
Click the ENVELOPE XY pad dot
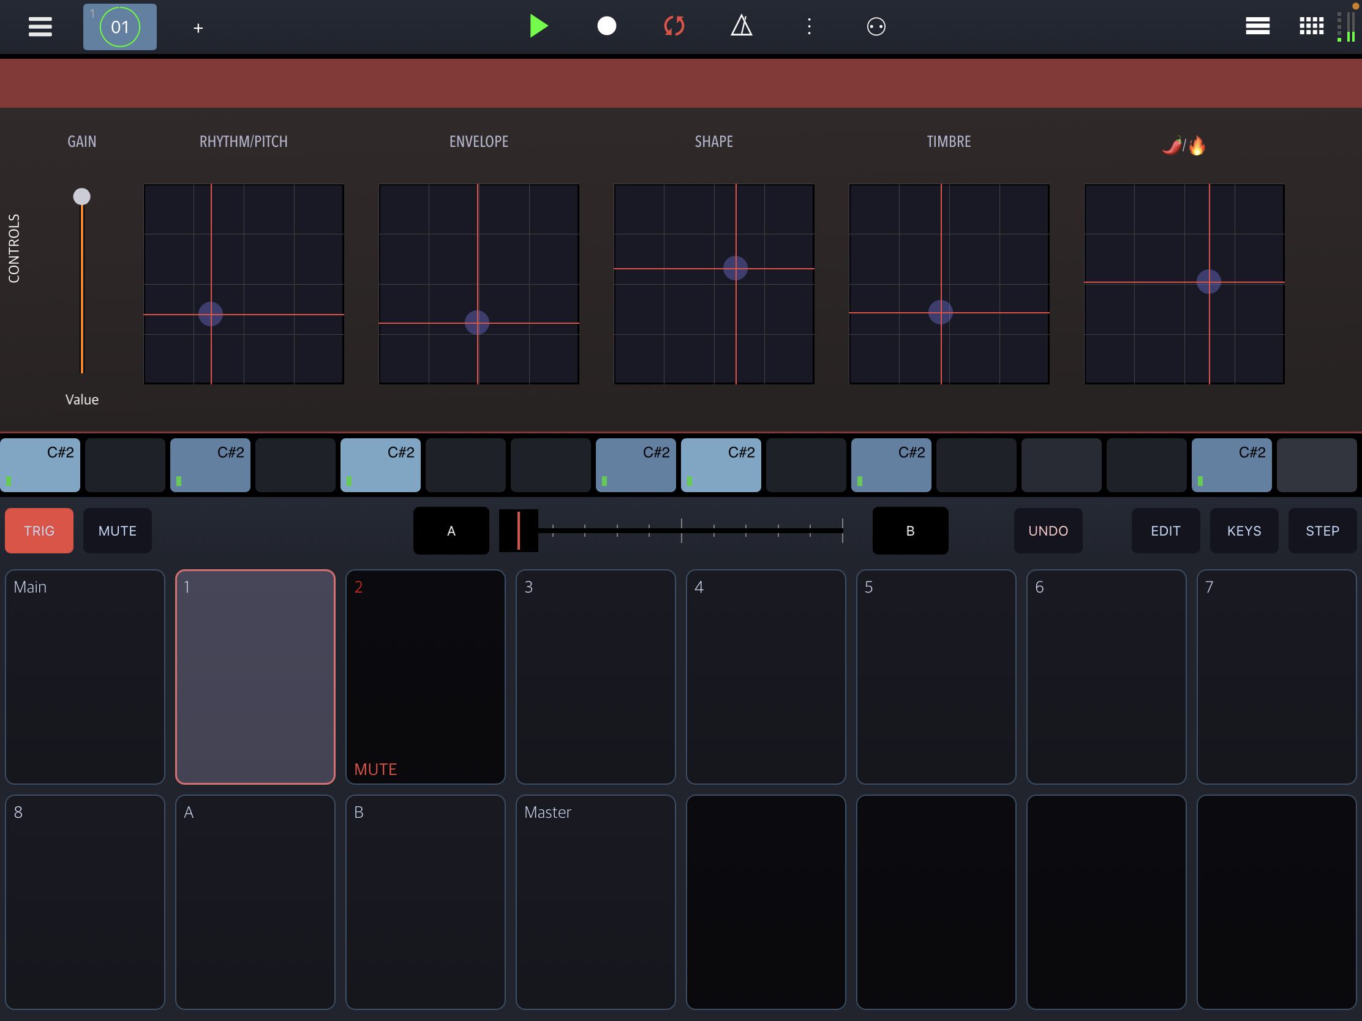(477, 323)
